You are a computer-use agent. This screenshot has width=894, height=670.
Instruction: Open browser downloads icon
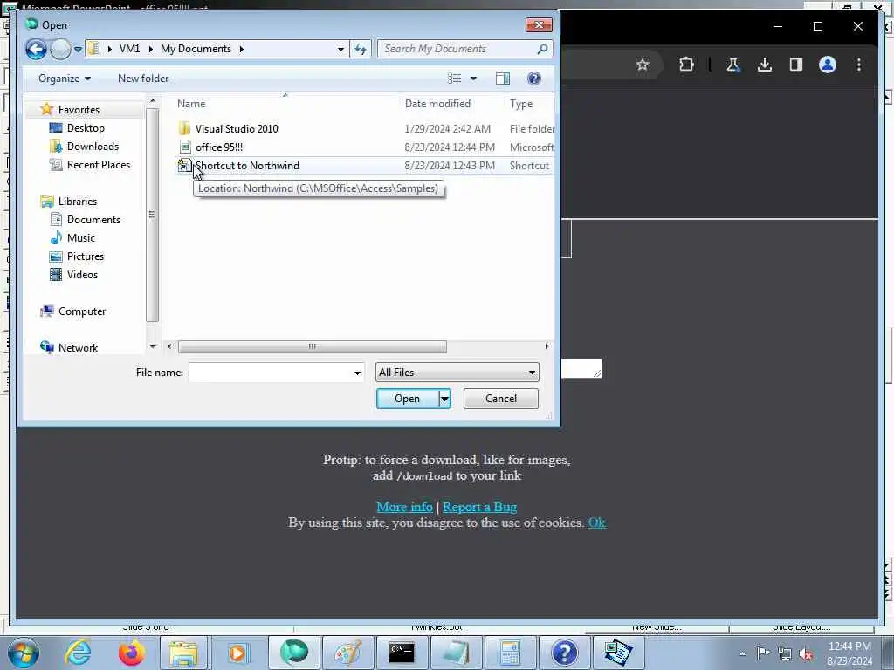765,65
